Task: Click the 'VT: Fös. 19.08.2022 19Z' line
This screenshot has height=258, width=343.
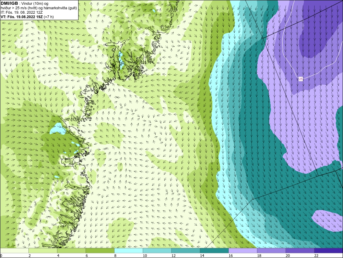Action: coord(27,16)
